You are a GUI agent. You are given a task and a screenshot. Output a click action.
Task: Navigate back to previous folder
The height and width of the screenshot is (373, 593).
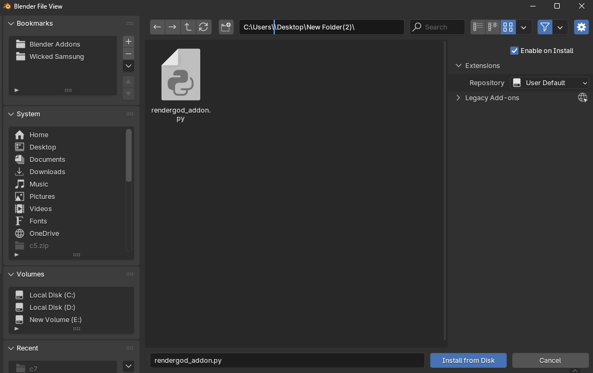[x=157, y=27]
